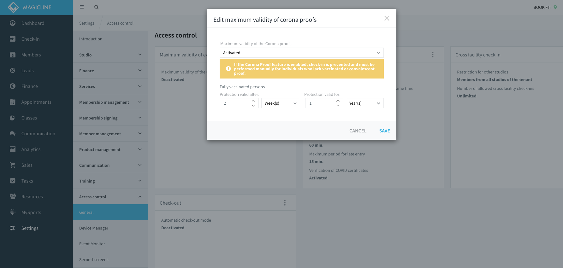Select Device Manager submenu item

[94, 228]
